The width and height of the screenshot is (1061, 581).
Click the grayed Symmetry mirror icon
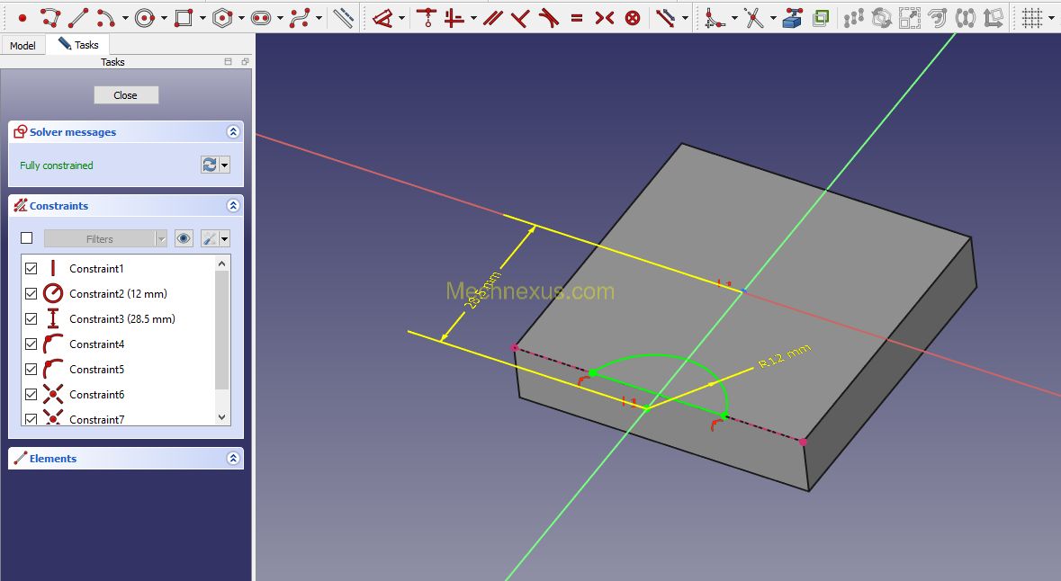[965, 18]
